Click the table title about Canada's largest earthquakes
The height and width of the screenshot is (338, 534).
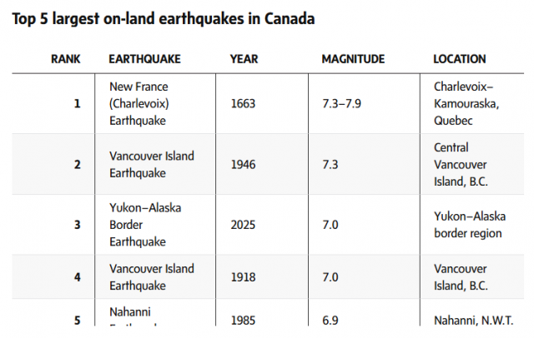(164, 18)
